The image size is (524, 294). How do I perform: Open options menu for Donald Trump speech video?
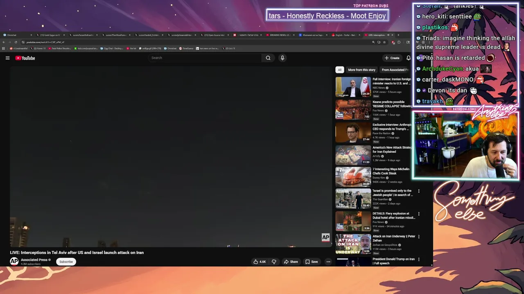coord(419,259)
